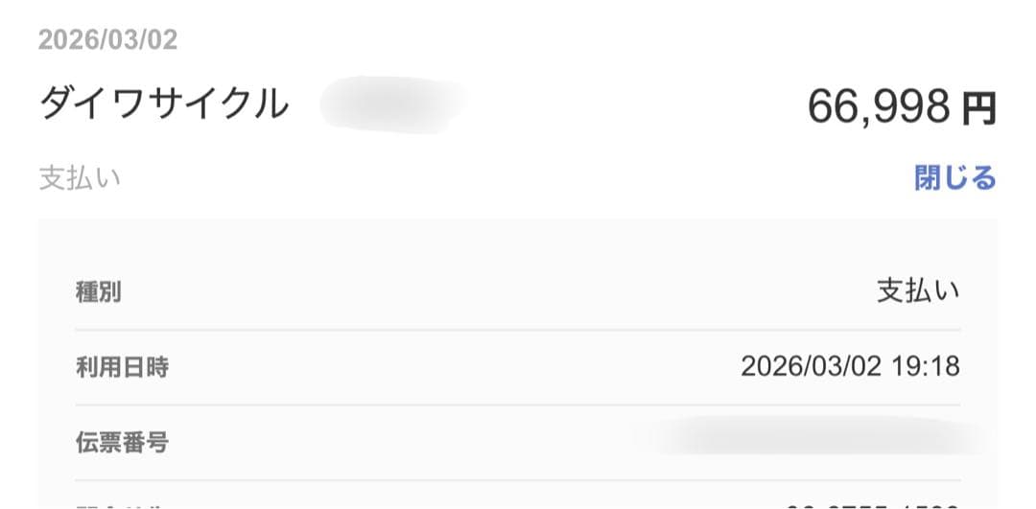Select the ダイワサイクル merchant name

coord(163,104)
